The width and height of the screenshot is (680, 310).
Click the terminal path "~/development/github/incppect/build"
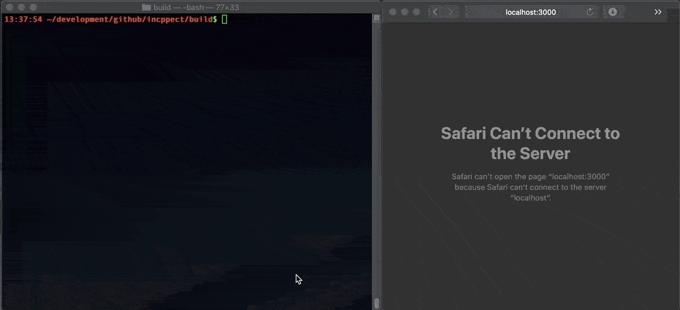pyautogui.click(x=130, y=20)
